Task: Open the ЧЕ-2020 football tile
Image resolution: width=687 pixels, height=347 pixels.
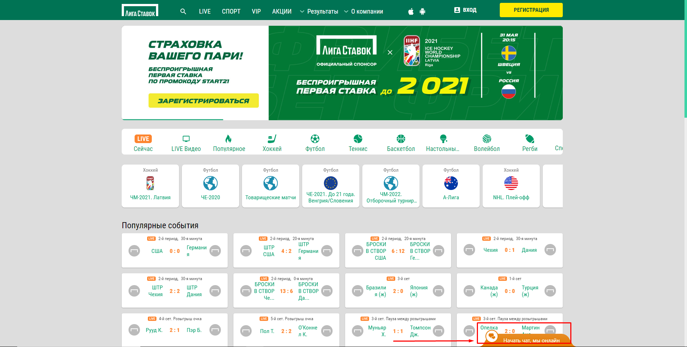Action: pos(211,186)
